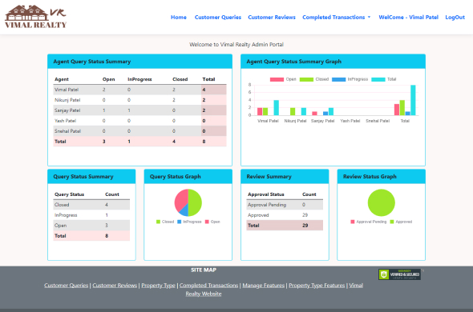Viewport: 473px width, 312px height.
Task: Open the Vimal Realty Website footer link
Action: tap(204, 294)
